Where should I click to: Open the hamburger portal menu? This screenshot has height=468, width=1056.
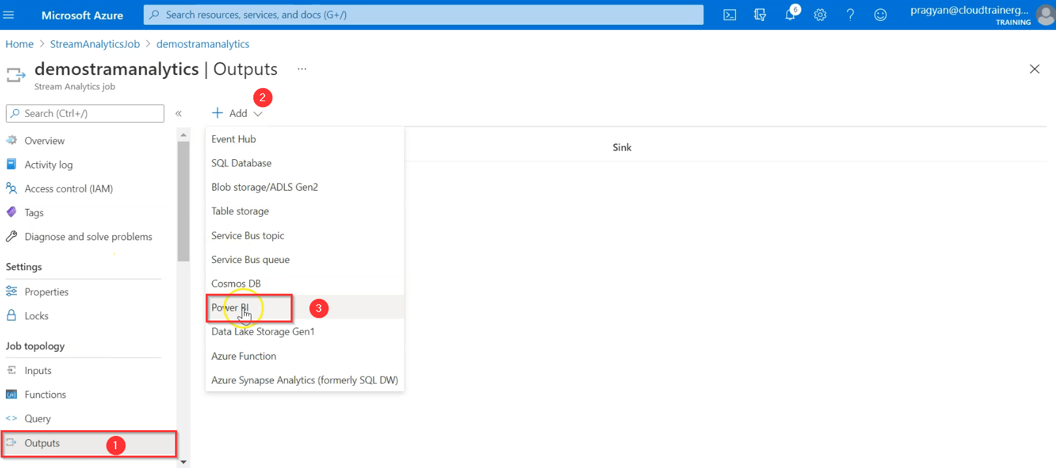pyautogui.click(x=9, y=15)
